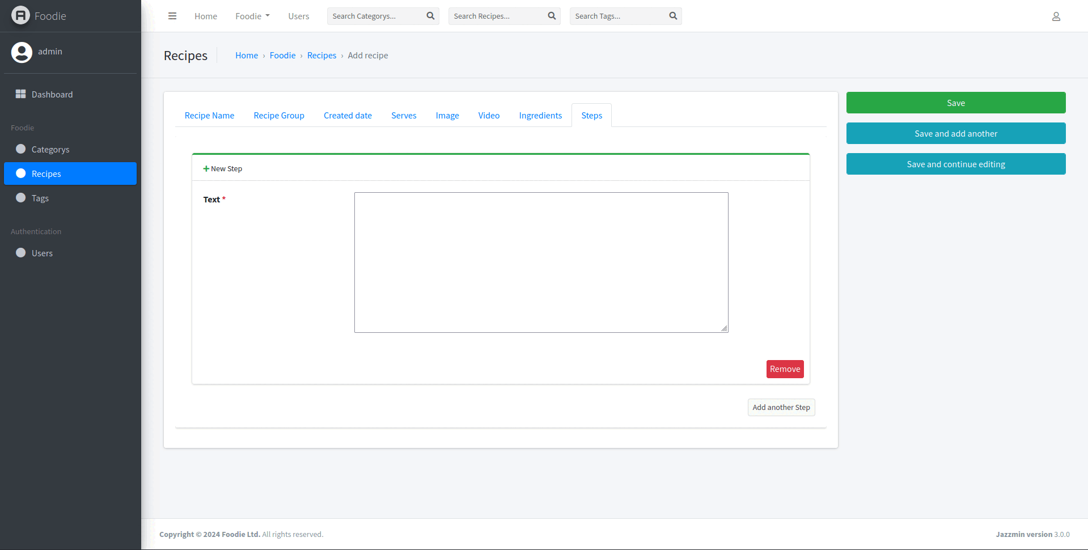Click the Search Tags magnifier icon
This screenshot has width=1088, height=550.
[674, 16]
